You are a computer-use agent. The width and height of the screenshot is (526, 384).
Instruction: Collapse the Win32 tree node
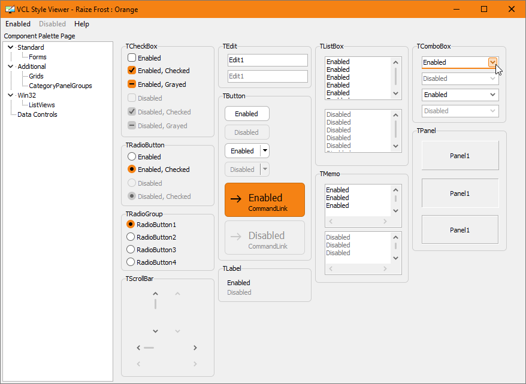(x=11, y=95)
